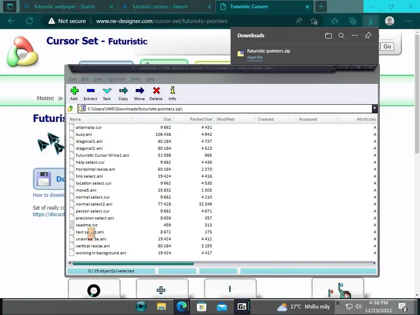Click the Copy toolbar icon
420x315 pixels.
pyautogui.click(x=123, y=91)
